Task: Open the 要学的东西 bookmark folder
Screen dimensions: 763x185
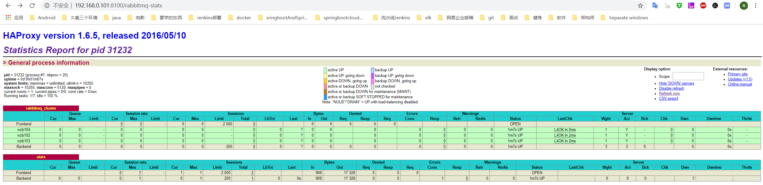Action: 167,18
